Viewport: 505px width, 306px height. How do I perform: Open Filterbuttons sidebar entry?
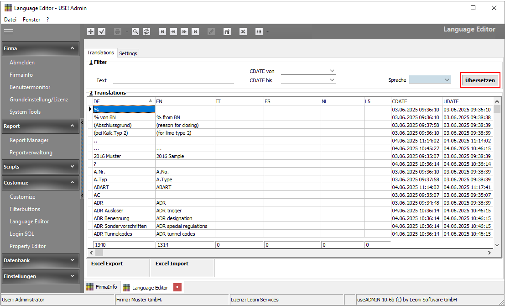point(25,209)
